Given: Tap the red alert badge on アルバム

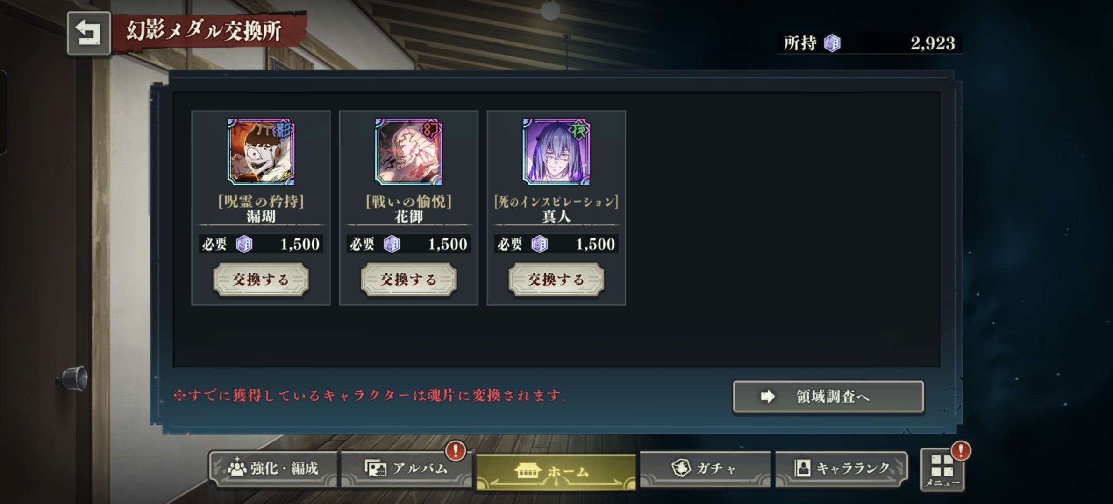Looking at the screenshot, I should click(x=456, y=450).
